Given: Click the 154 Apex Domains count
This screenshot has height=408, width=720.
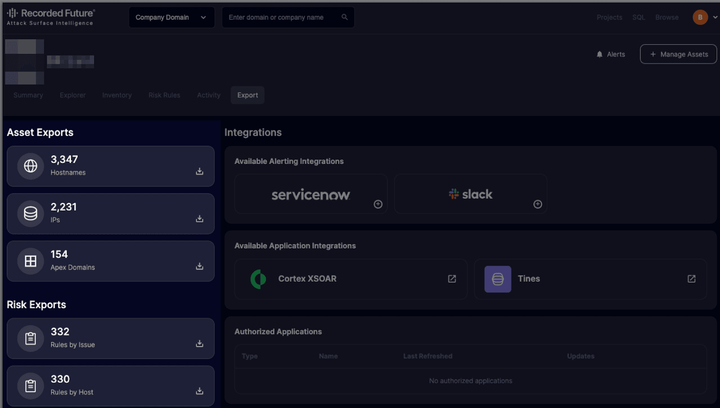Looking at the screenshot, I should tap(59, 254).
